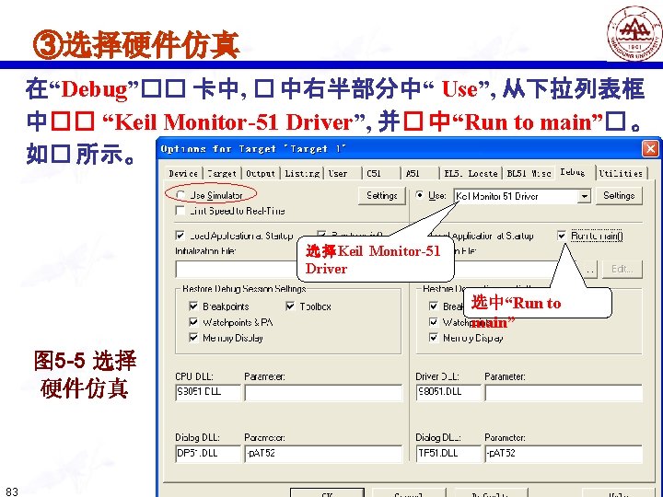Click the Edit... button
Viewport: 663px width, 497px height.
(x=622, y=269)
